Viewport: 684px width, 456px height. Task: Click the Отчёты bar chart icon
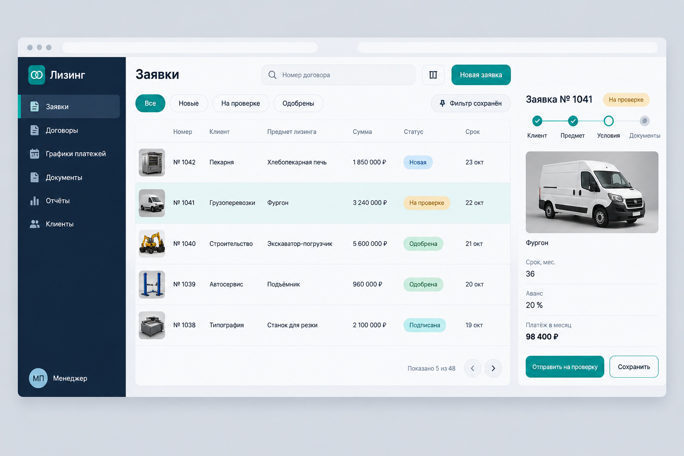click(34, 201)
